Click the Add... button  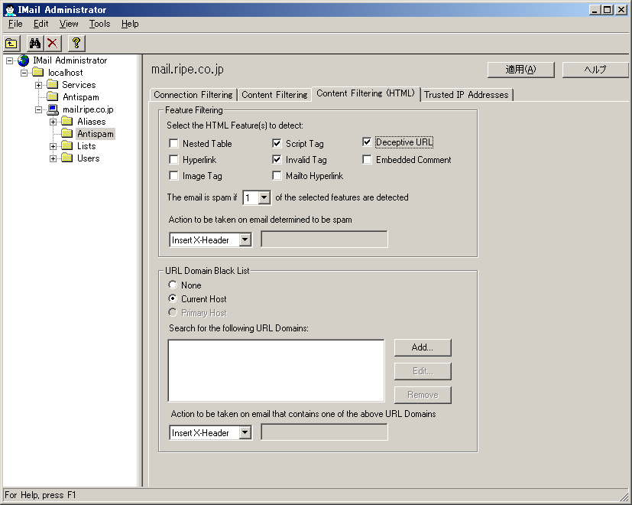coord(423,347)
